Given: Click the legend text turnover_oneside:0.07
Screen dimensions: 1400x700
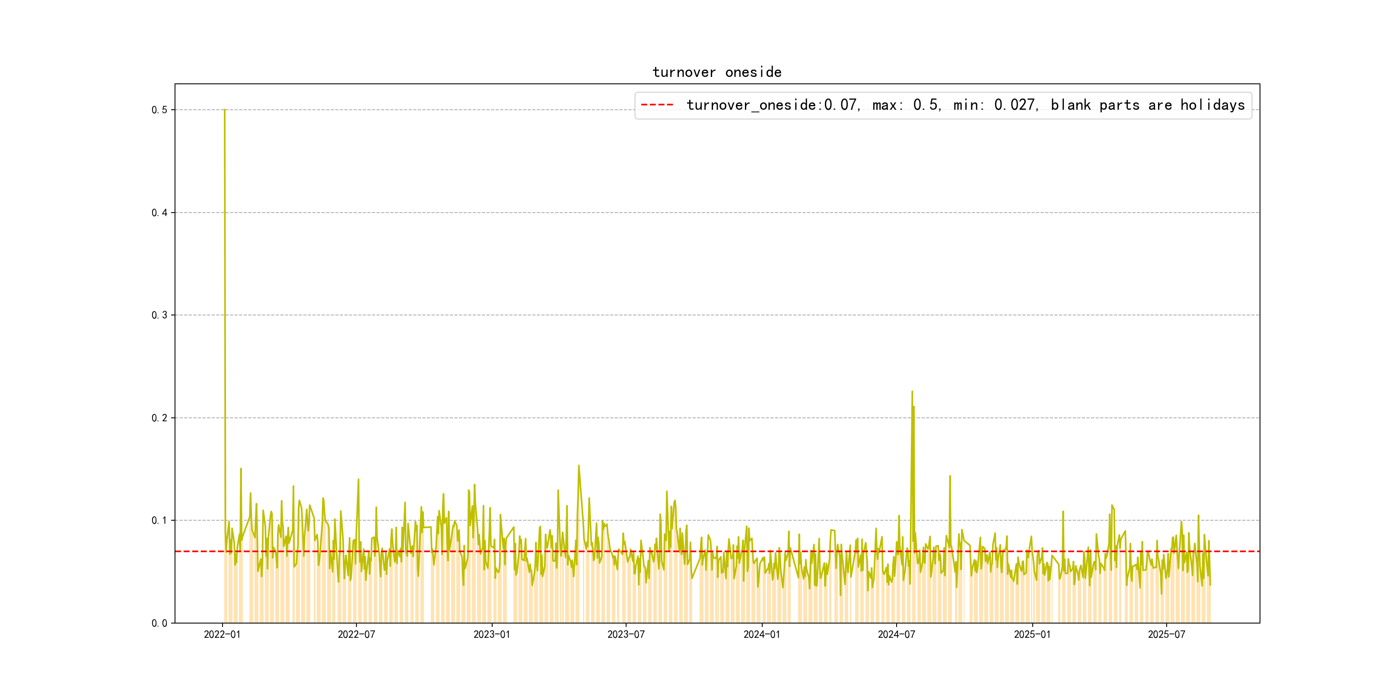Looking at the screenshot, I should (x=772, y=105).
